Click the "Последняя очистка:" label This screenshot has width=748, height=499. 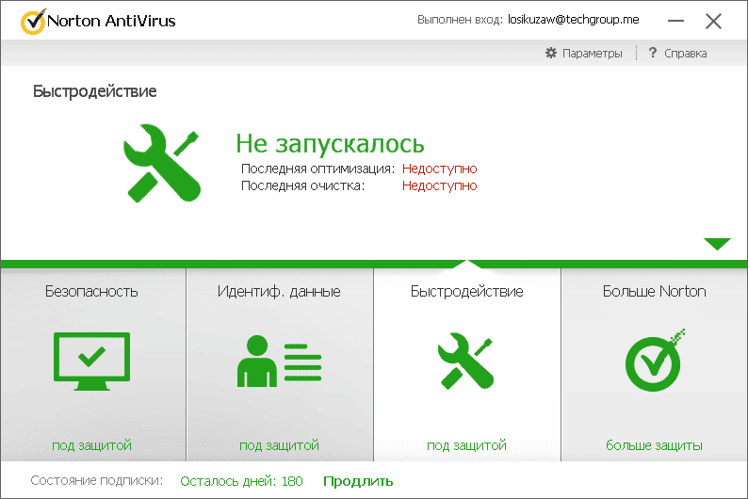(302, 185)
